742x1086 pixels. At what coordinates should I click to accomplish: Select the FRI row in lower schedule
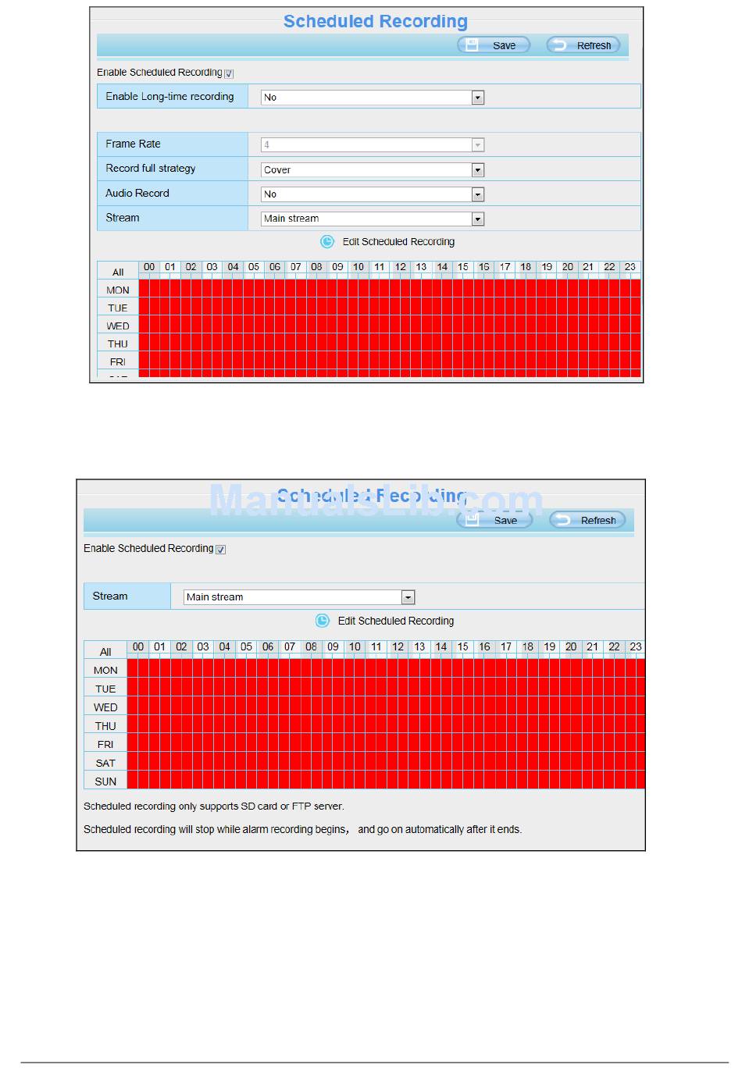(105, 744)
